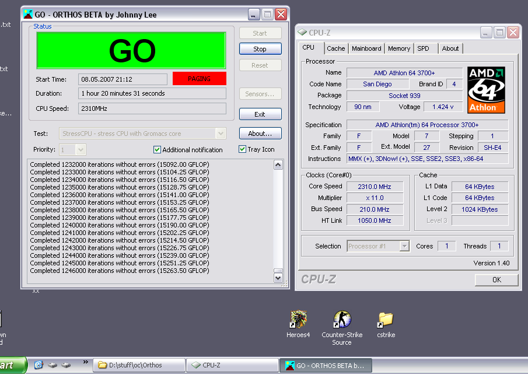528x375 pixels.
Task: Switch to the Cache tab in CPU-Z
Action: [x=335, y=48]
